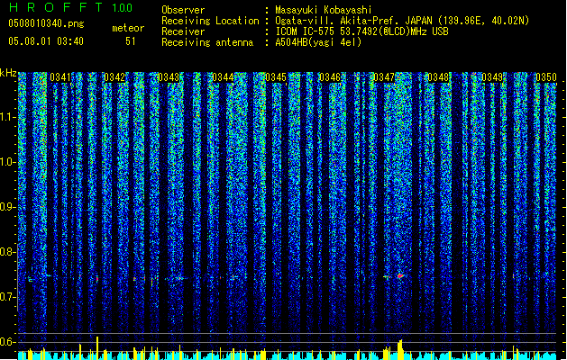The height and width of the screenshot is (360, 567).
Task: Click the 1.0 kHz axis tick label
Action: pyautogui.click(x=8, y=162)
